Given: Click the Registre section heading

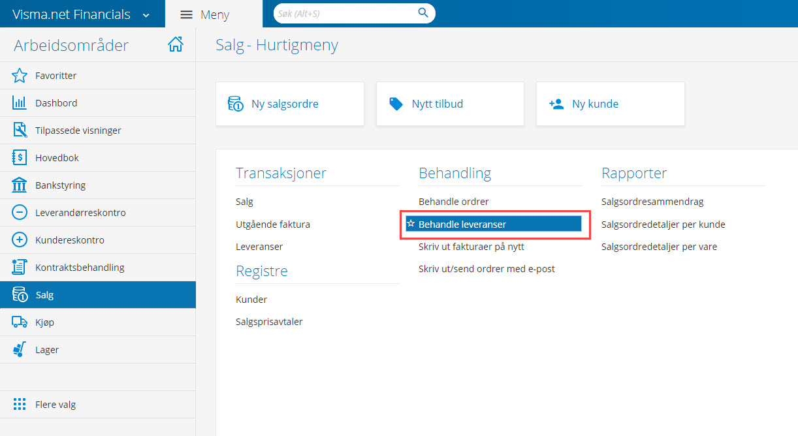Looking at the screenshot, I should (x=262, y=271).
